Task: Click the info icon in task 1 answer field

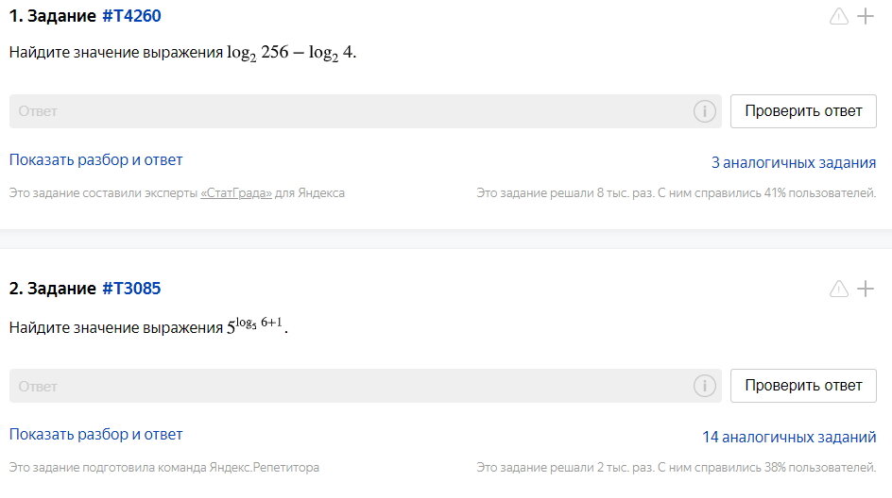Action: pyautogui.click(x=704, y=111)
